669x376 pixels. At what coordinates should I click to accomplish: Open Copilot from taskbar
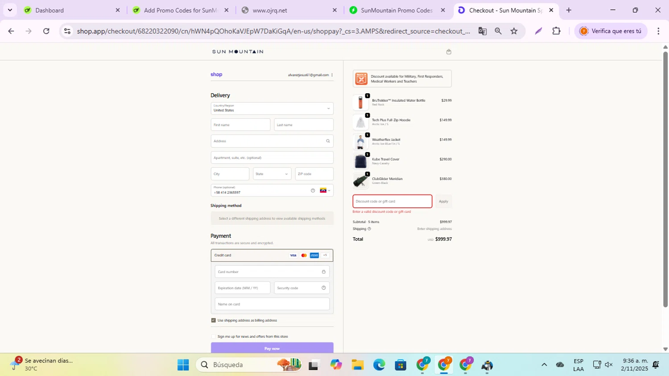(x=336, y=365)
